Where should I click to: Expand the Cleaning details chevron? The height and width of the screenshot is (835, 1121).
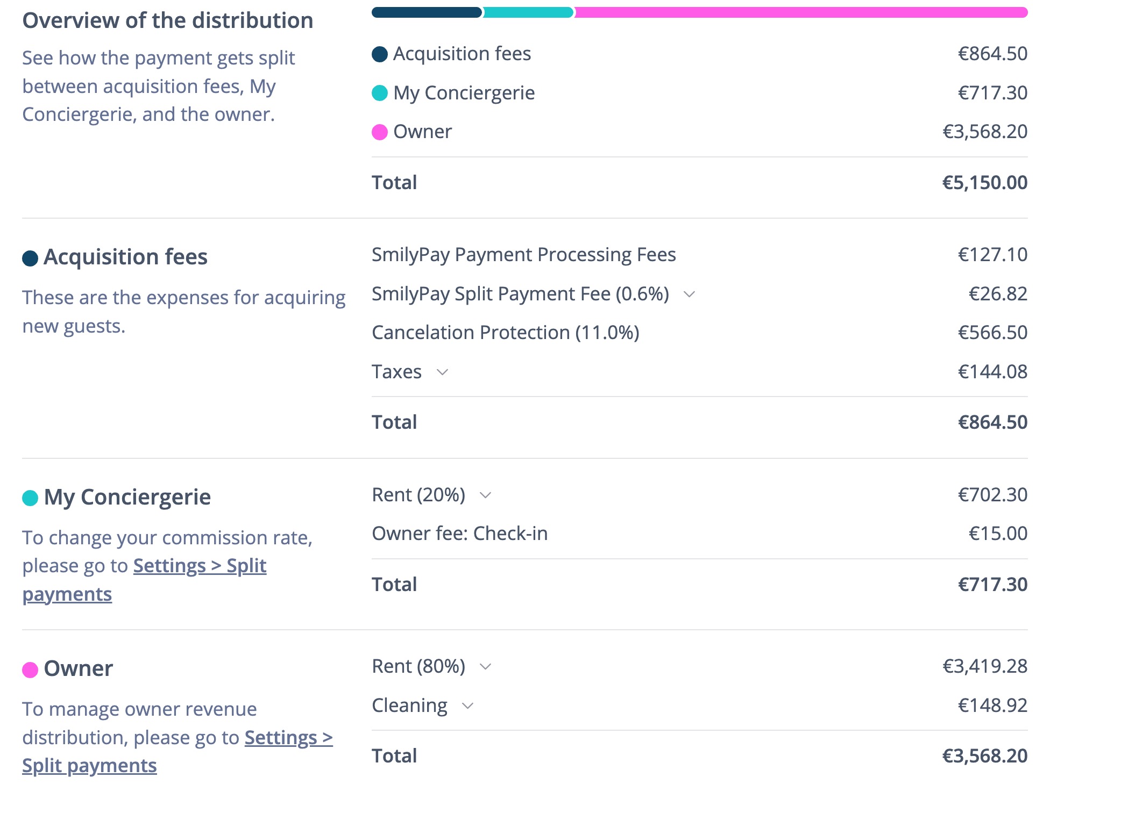(467, 706)
